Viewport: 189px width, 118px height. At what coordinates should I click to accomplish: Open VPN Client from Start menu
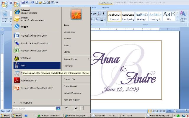click(37, 58)
